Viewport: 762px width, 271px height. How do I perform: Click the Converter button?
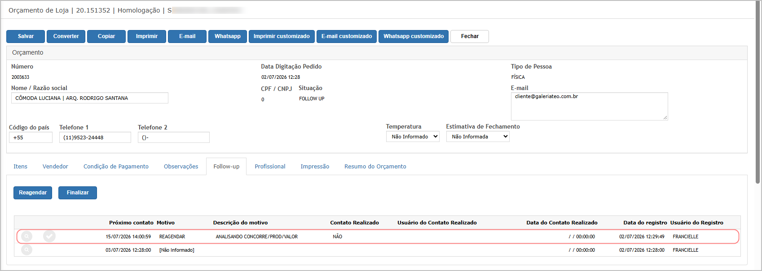coord(66,36)
